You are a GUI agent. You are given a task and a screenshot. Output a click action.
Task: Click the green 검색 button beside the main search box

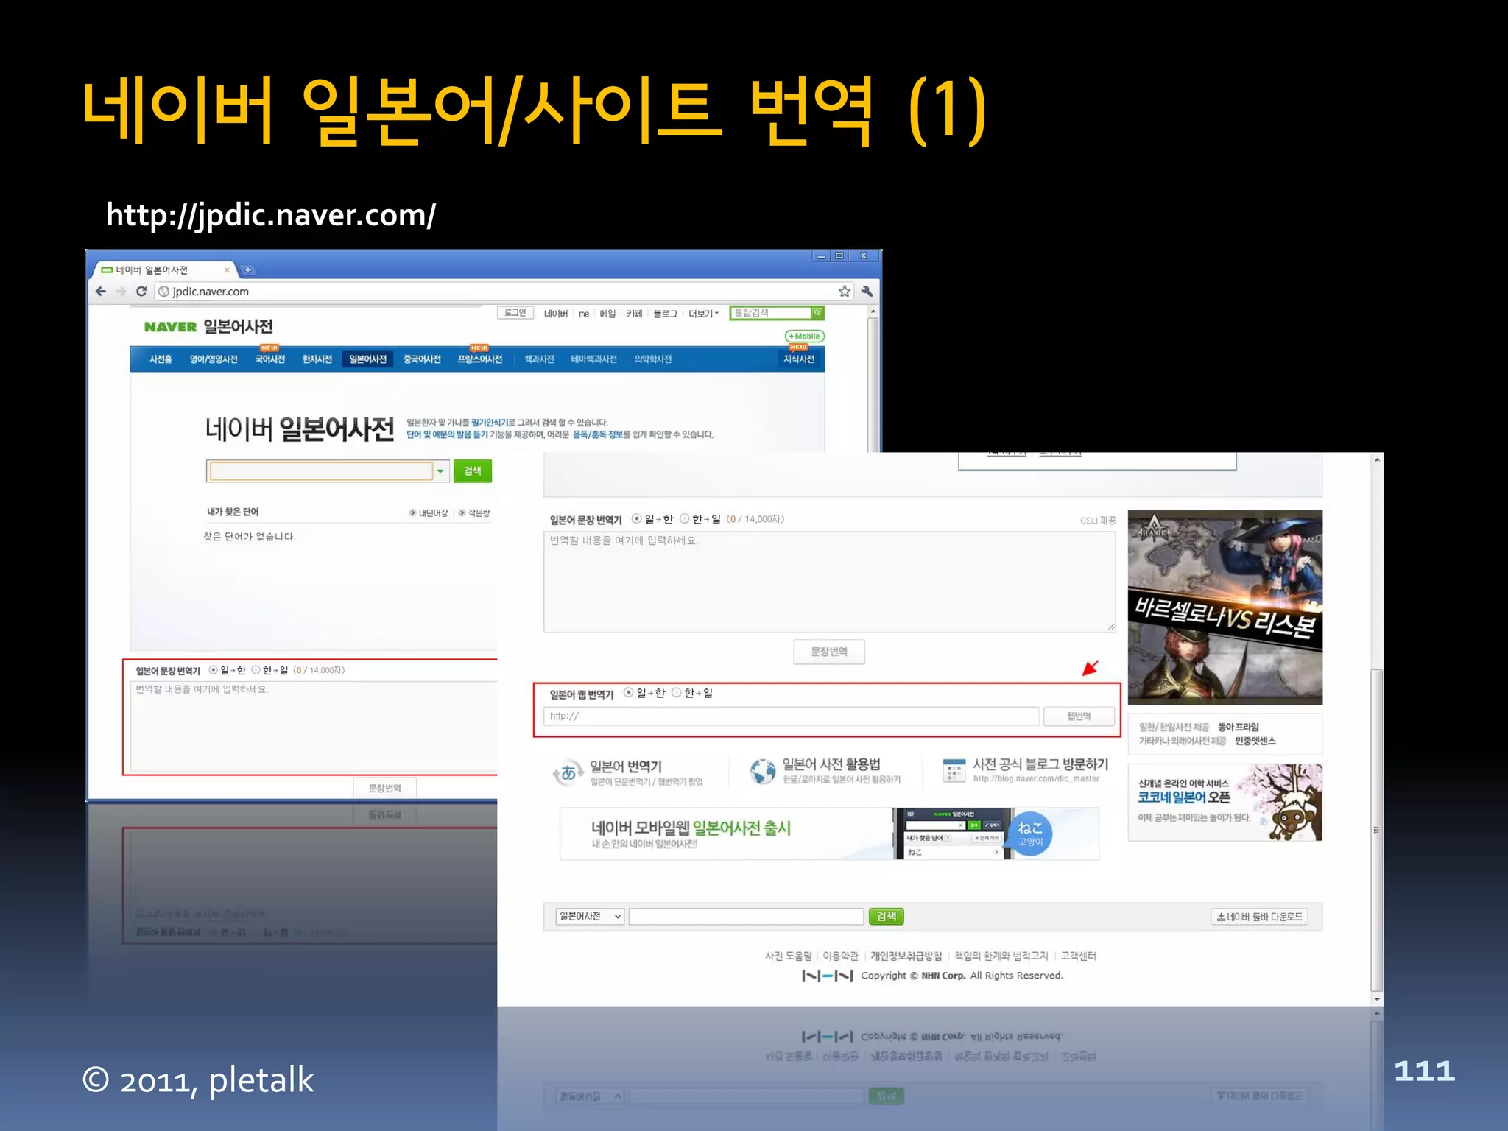click(x=473, y=471)
